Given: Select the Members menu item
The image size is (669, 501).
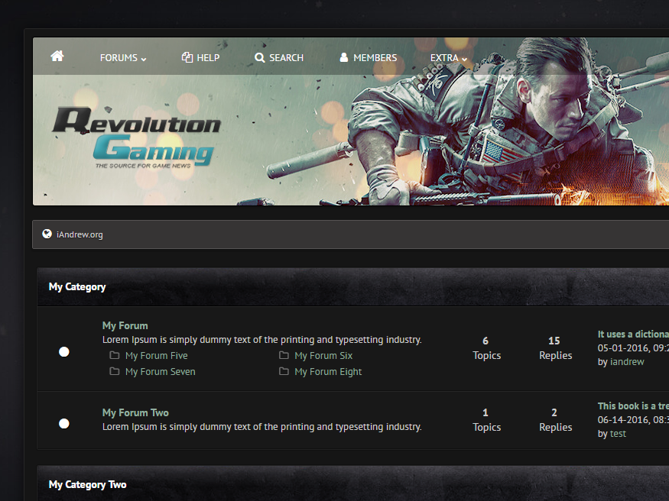Looking at the screenshot, I should [375, 57].
